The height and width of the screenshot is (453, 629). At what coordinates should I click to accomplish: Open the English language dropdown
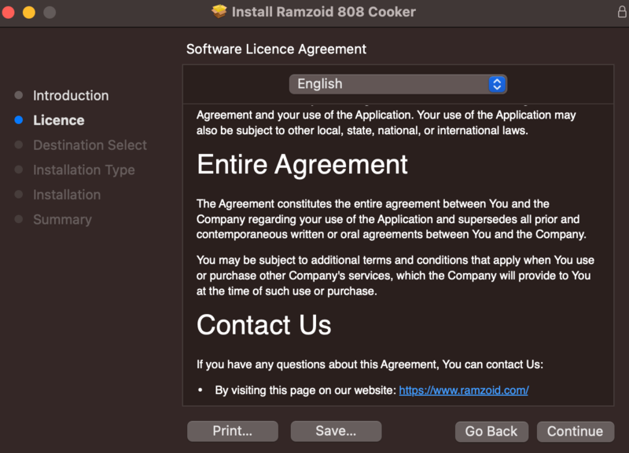pyautogui.click(x=398, y=84)
